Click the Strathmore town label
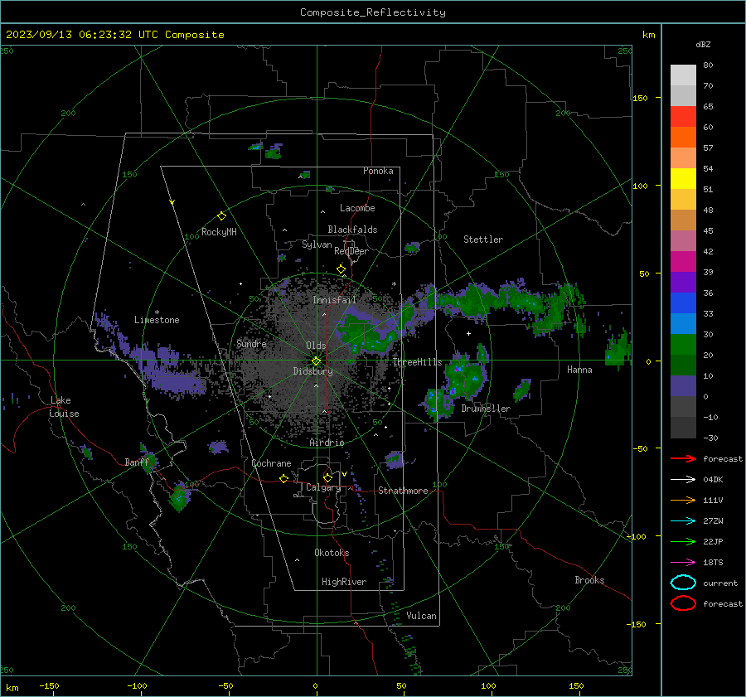Viewport: 746px width, 697px height. [403, 491]
